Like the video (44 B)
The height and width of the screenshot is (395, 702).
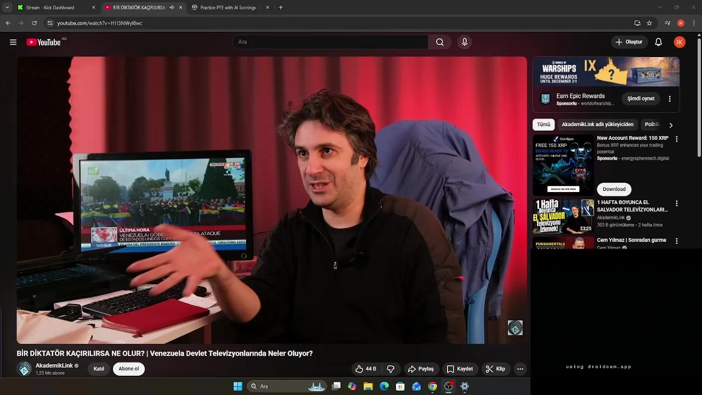366,369
